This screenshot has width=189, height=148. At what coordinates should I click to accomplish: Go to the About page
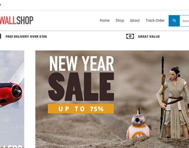coord(135,20)
